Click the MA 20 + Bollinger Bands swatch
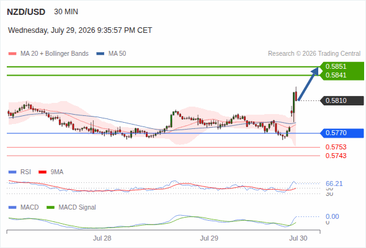This screenshot has height=248, width=366. point(12,54)
